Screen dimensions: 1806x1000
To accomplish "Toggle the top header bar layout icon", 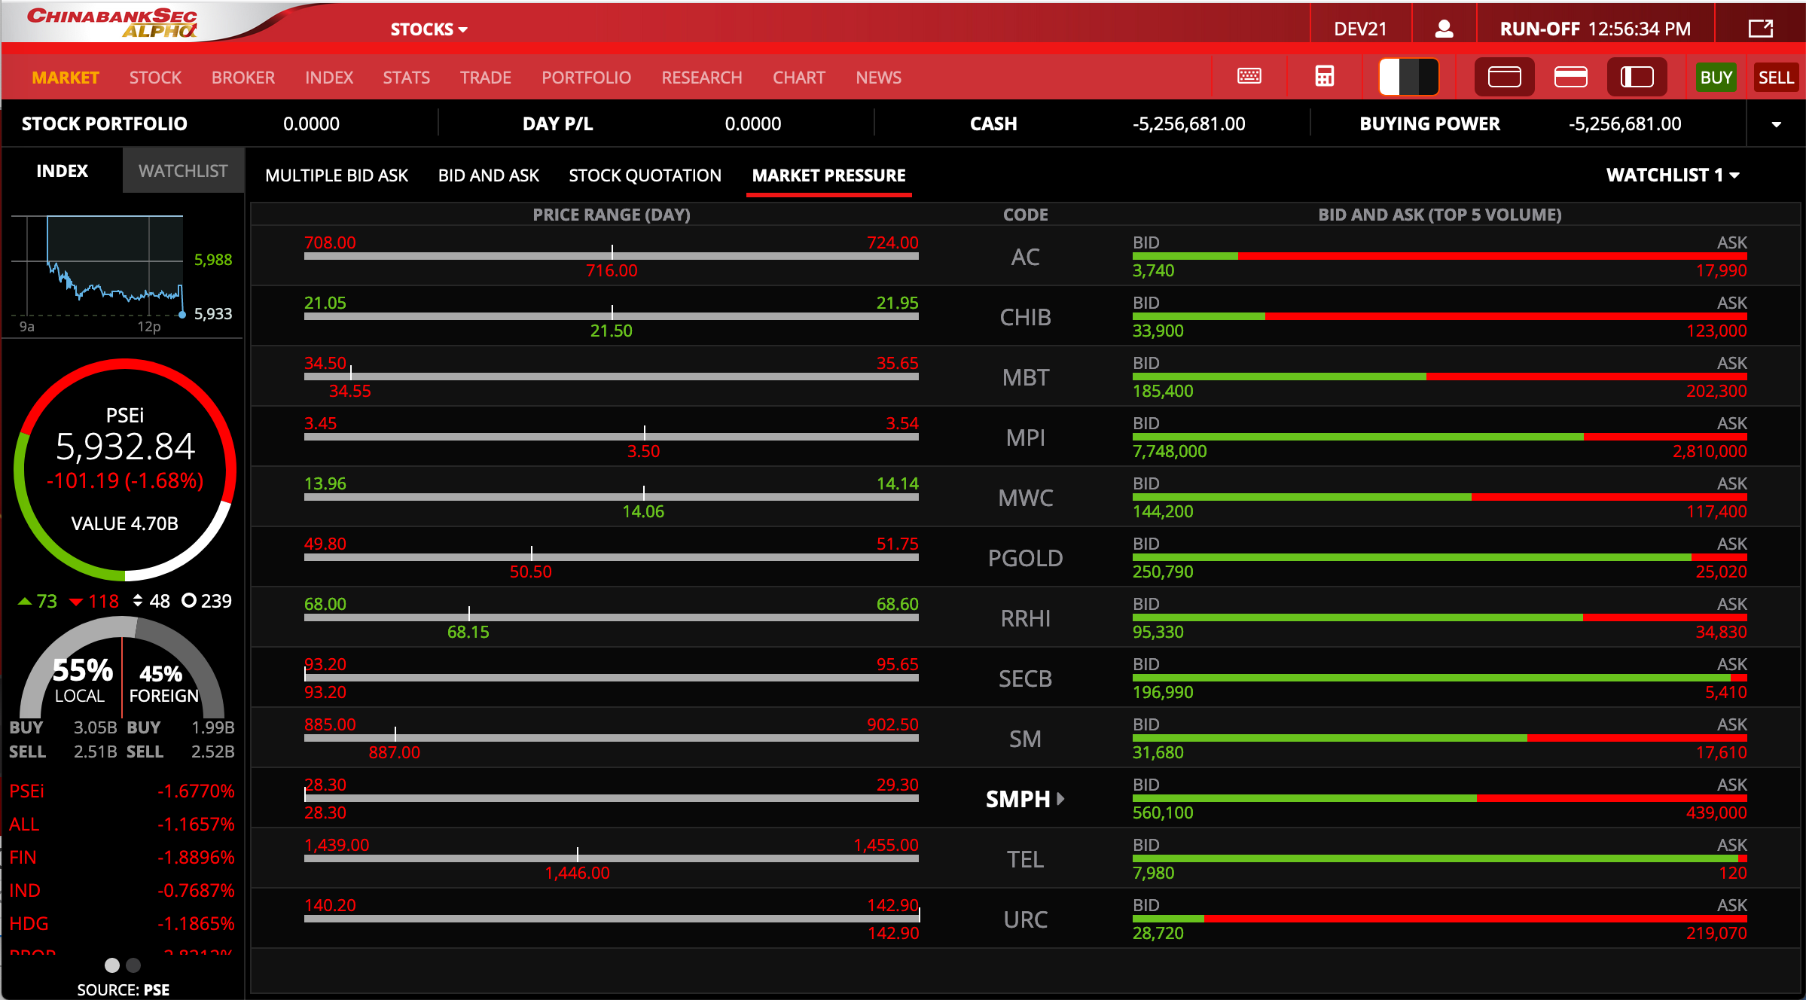I will tap(1504, 77).
